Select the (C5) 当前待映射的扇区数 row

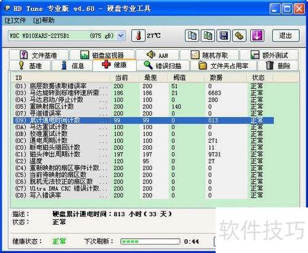(x=144, y=175)
